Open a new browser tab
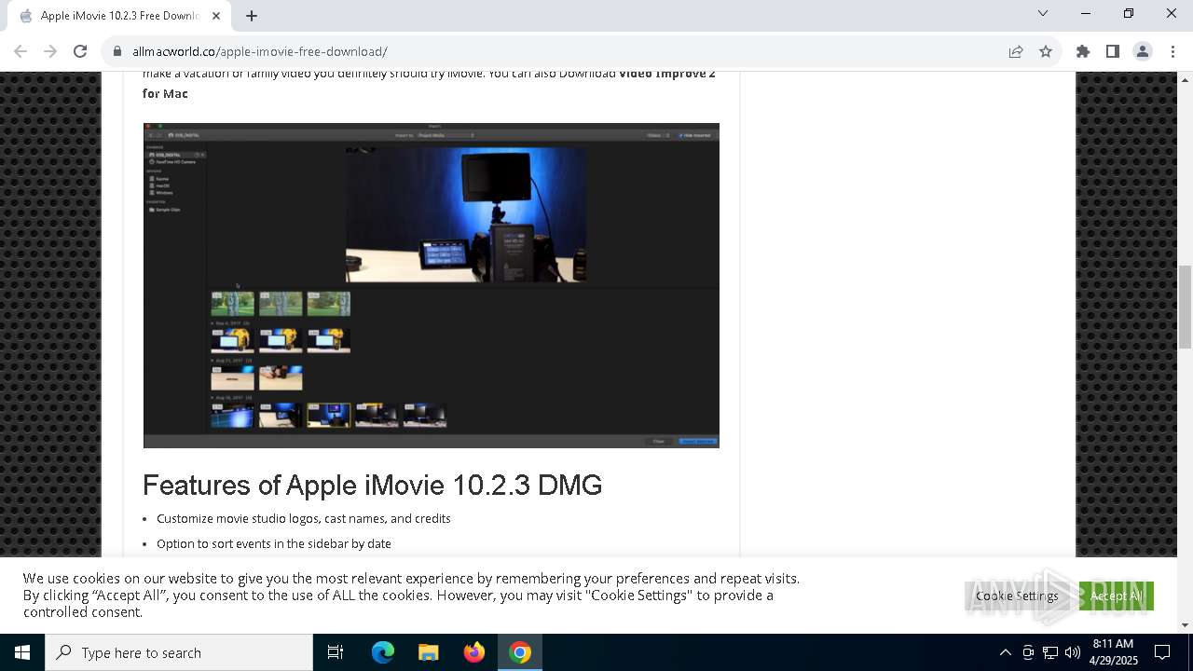Image resolution: width=1193 pixels, height=671 pixels. [252, 16]
